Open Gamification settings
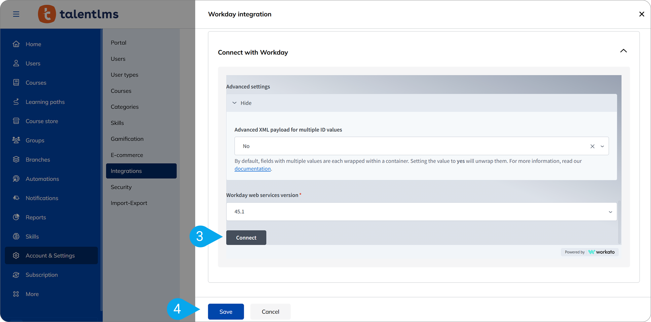Screen dimensions: 651x322 [x=127, y=139]
